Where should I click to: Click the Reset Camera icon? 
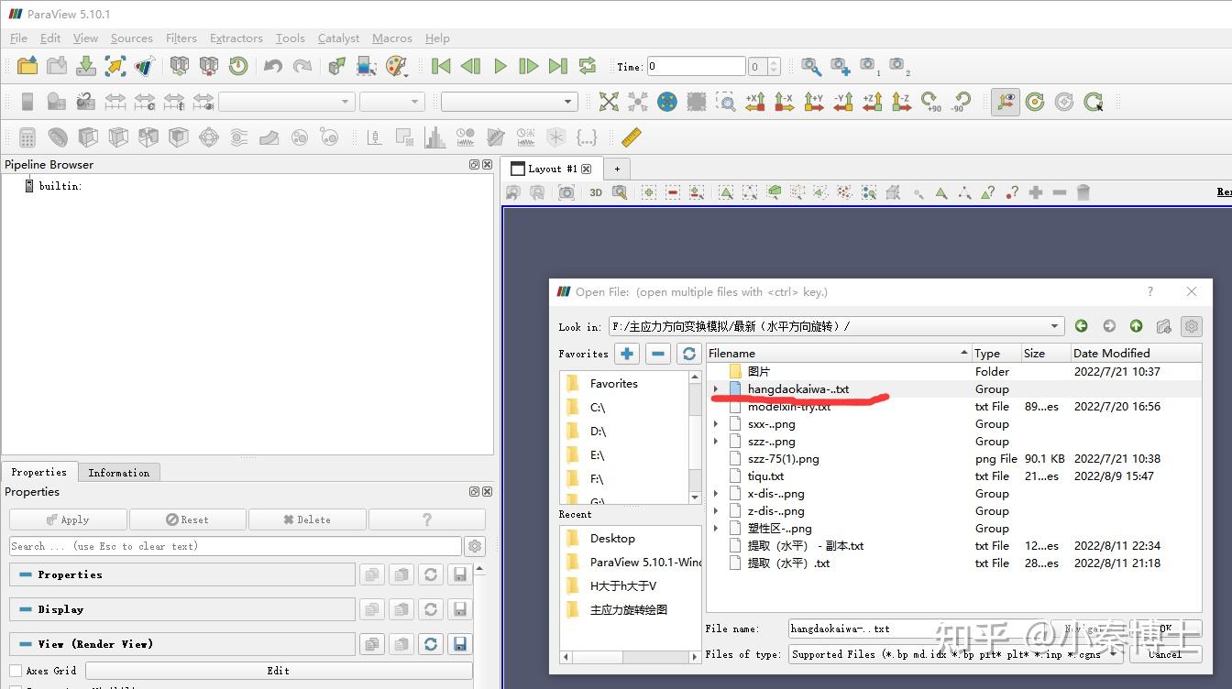pos(609,102)
